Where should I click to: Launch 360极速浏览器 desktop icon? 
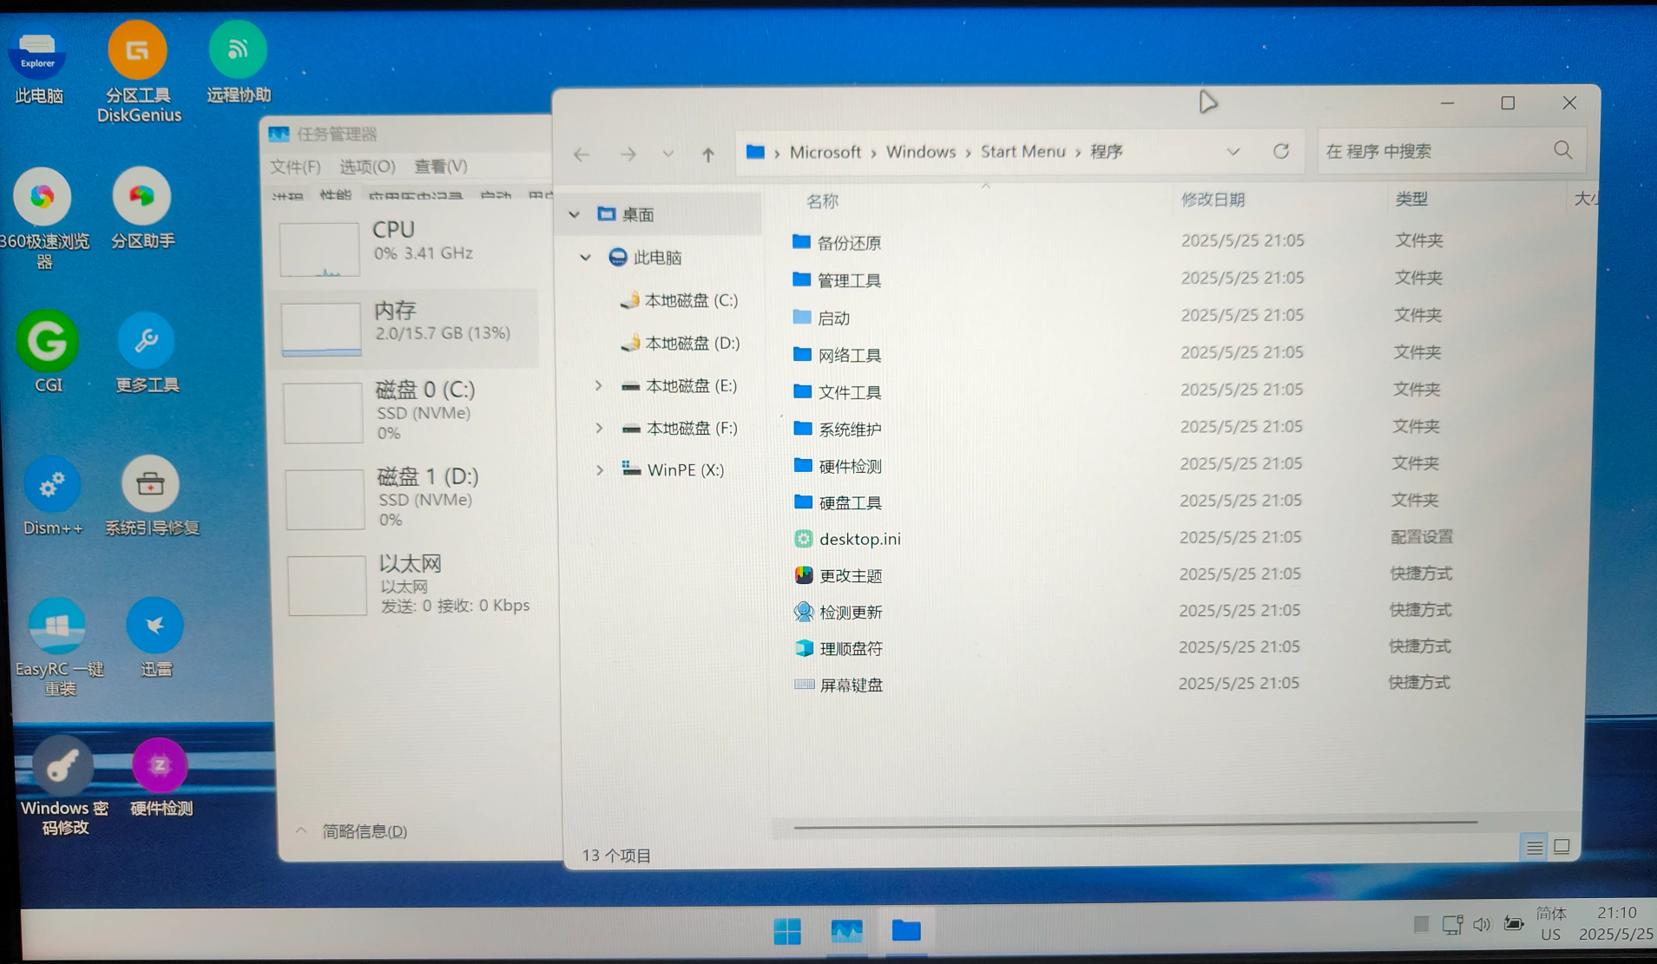[43, 217]
